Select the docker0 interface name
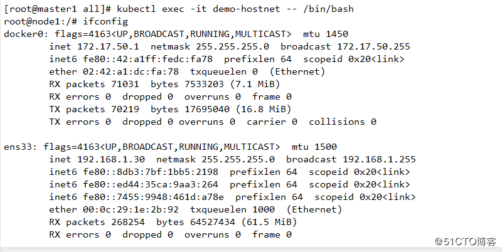 [26, 34]
